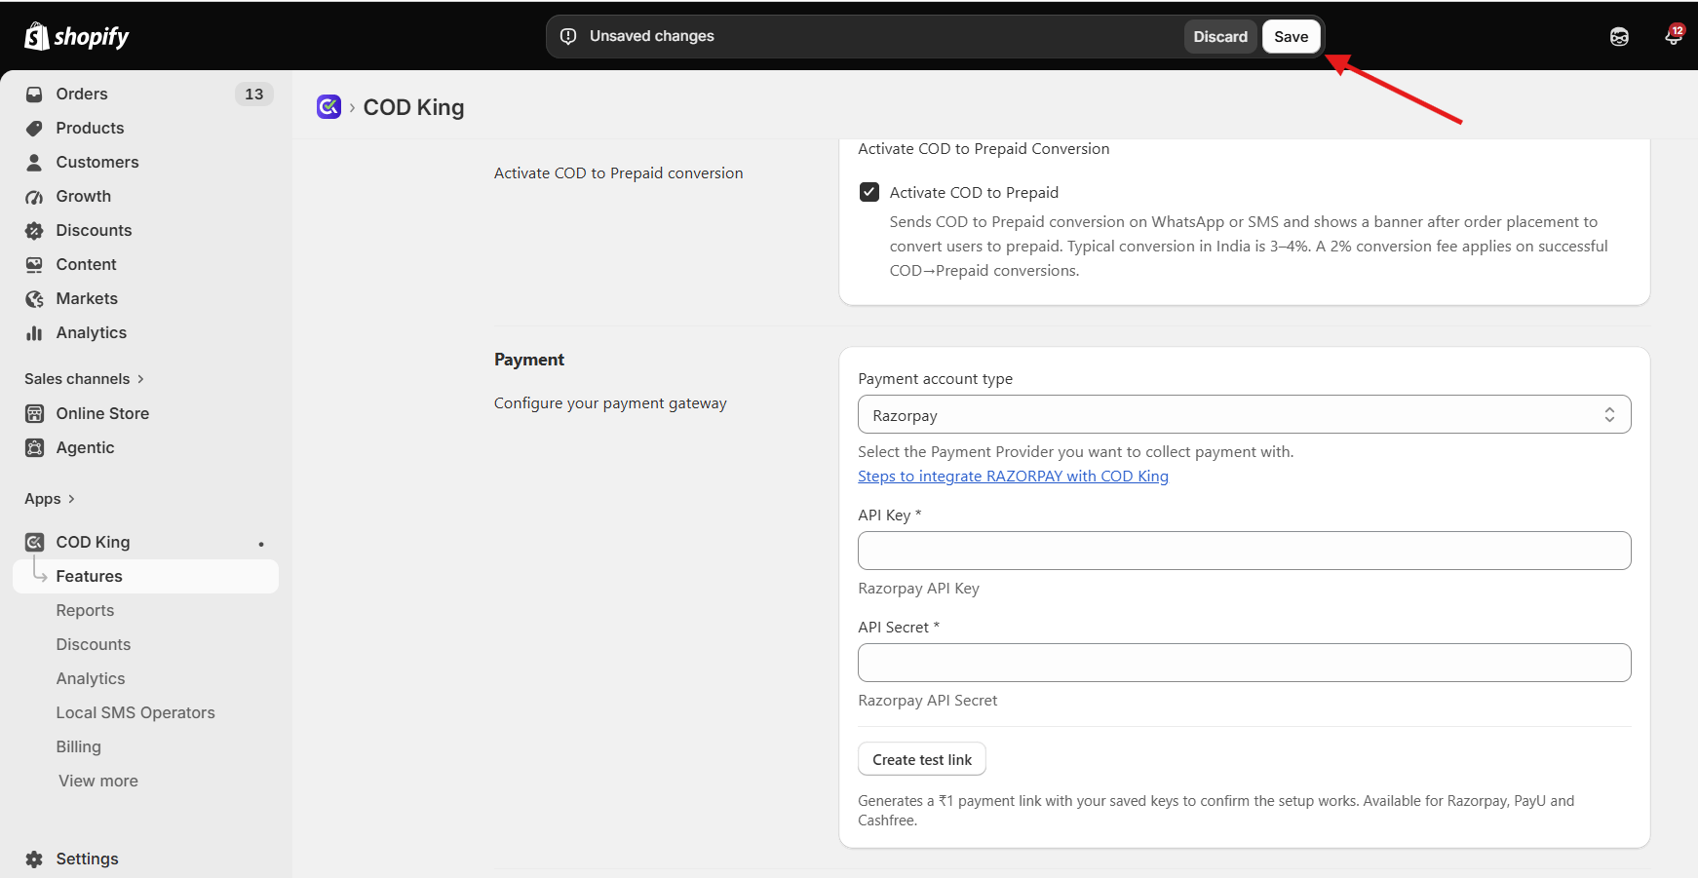
Task: Expand the Sales channels section
Action: click(84, 379)
